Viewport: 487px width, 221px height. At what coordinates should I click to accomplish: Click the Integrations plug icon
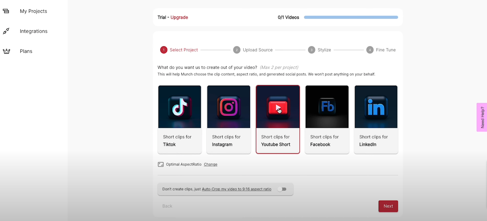point(6,31)
